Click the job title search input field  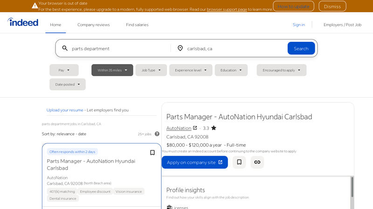(x=119, y=48)
